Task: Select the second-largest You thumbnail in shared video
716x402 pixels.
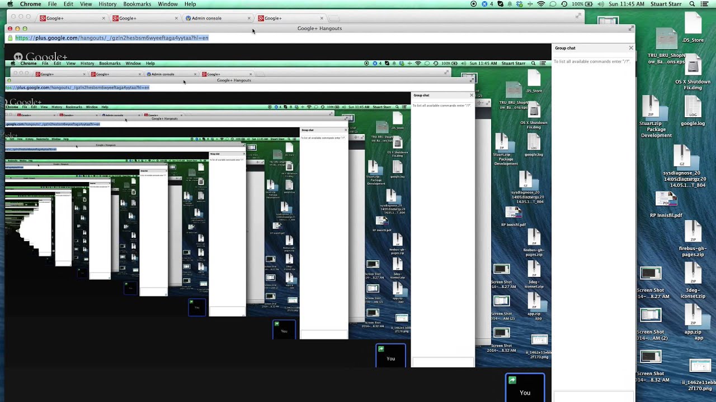Action: tap(390, 356)
